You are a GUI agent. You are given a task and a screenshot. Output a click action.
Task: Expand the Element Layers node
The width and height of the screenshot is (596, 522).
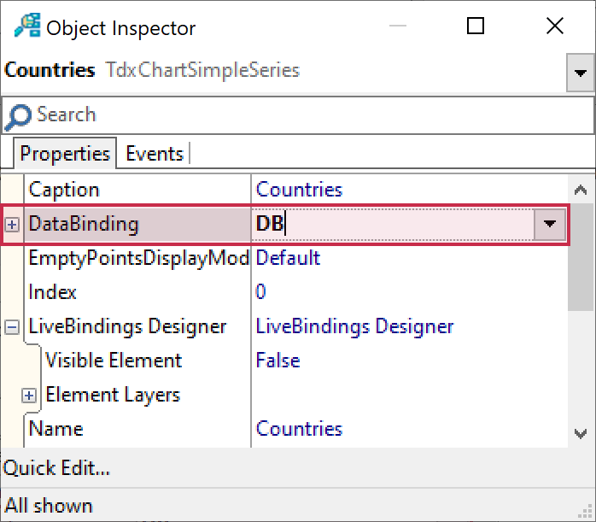30,396
